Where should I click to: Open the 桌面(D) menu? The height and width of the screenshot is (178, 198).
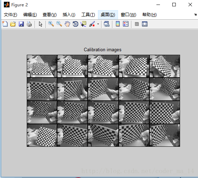(x=108, y=15)
